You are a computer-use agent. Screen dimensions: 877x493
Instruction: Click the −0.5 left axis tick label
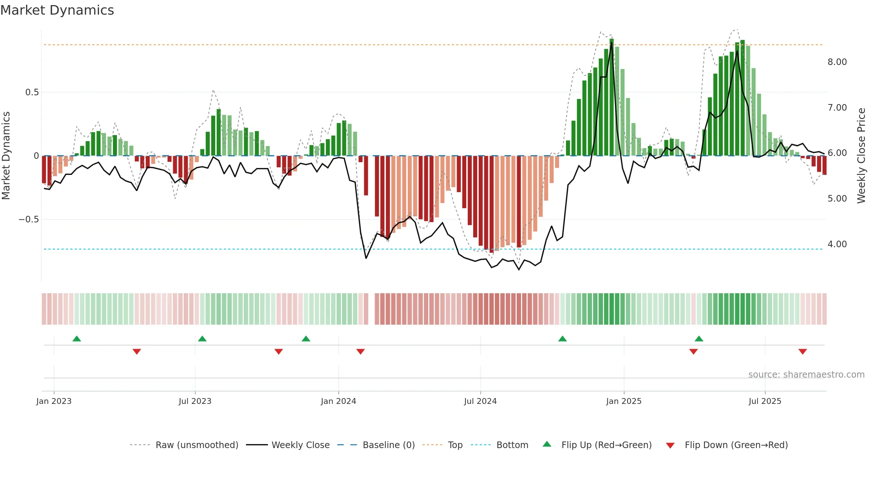pos(29,219)
